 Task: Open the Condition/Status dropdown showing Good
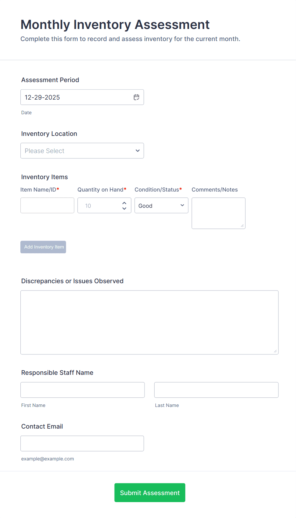(x=161, y=206)
